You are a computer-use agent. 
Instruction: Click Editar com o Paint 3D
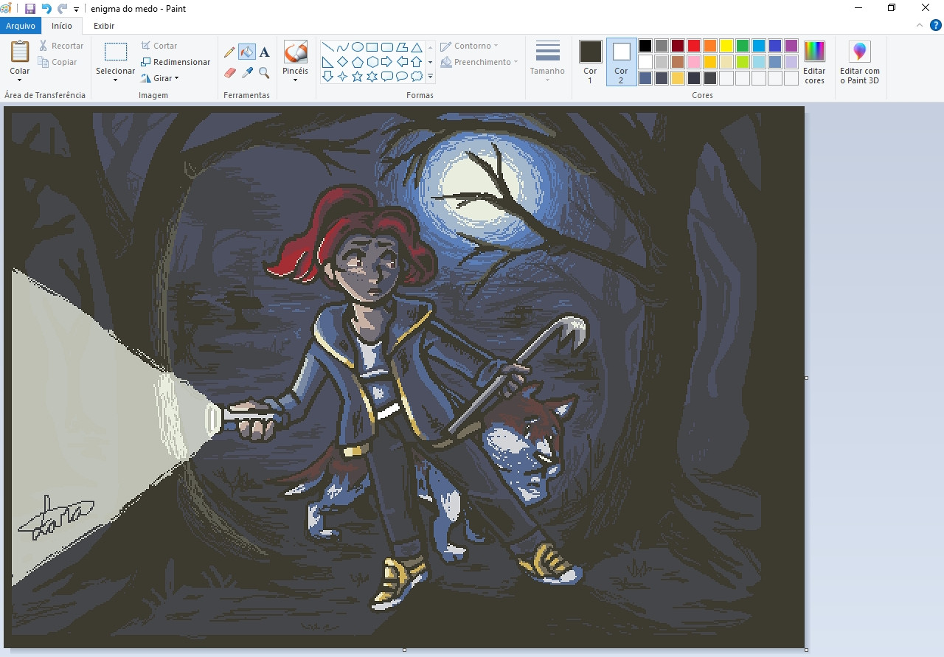coord(860,63)
